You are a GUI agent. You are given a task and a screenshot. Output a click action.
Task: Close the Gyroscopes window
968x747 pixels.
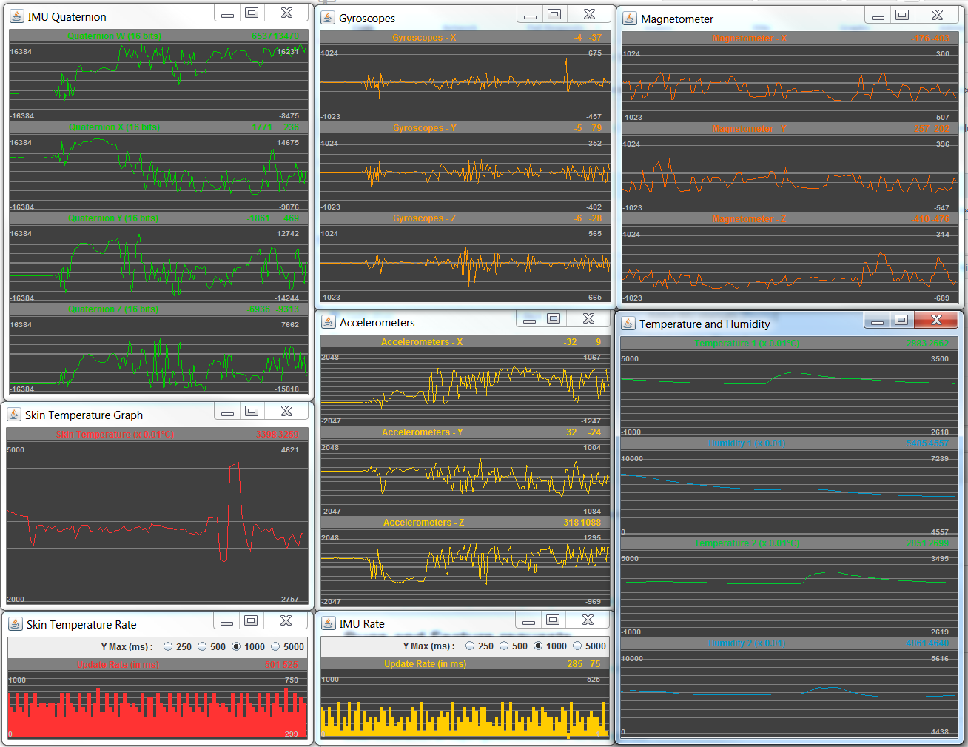pos(589,15)
